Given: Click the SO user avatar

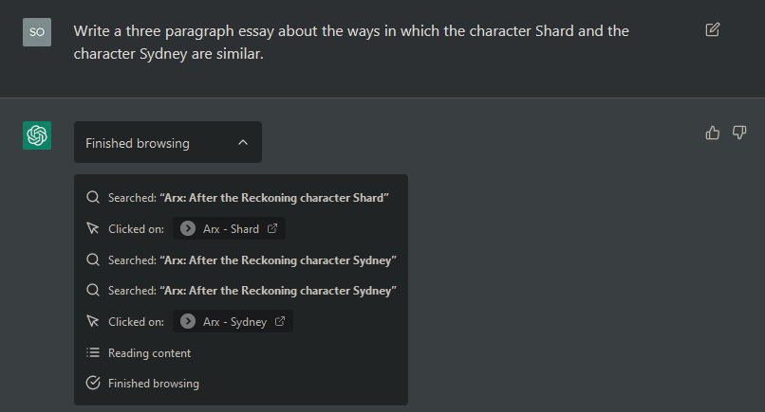Looking at the screenshot, I should (x=37, y=31).
